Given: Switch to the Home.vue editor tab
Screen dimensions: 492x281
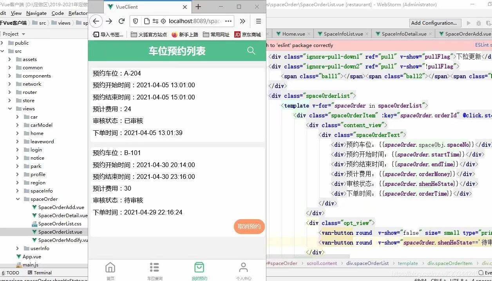Looking at the screenshot, I should tap(293, 34).
